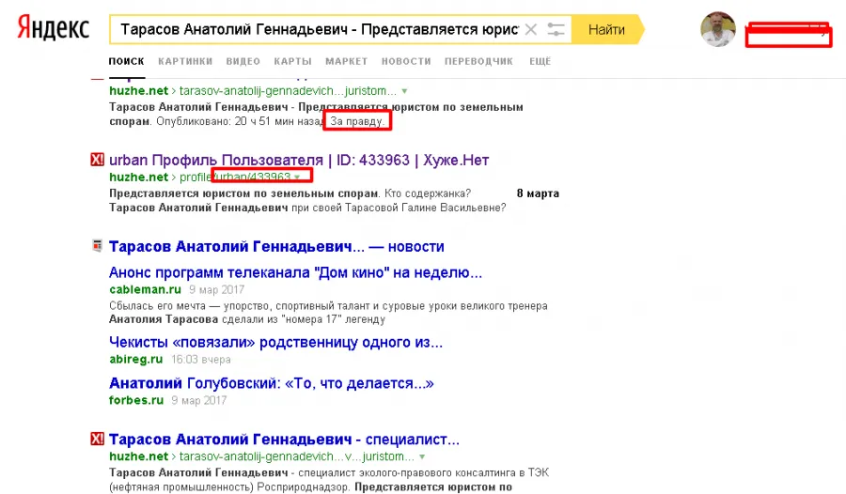Focus the Yandex search input field
846x494 pixels.
tap(319, 29)
